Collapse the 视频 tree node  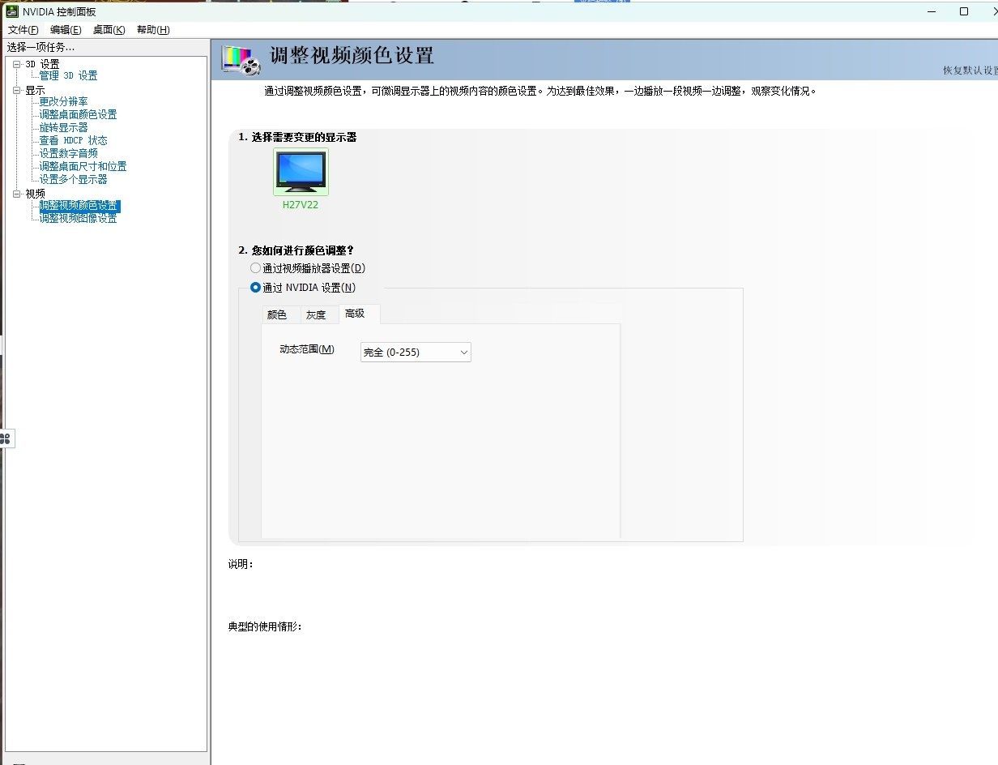tap(17, 194)
